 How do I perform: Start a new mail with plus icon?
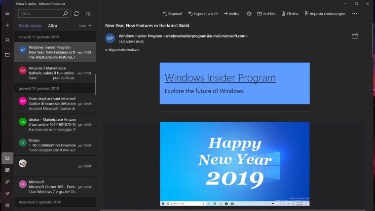tap(7, 25)
